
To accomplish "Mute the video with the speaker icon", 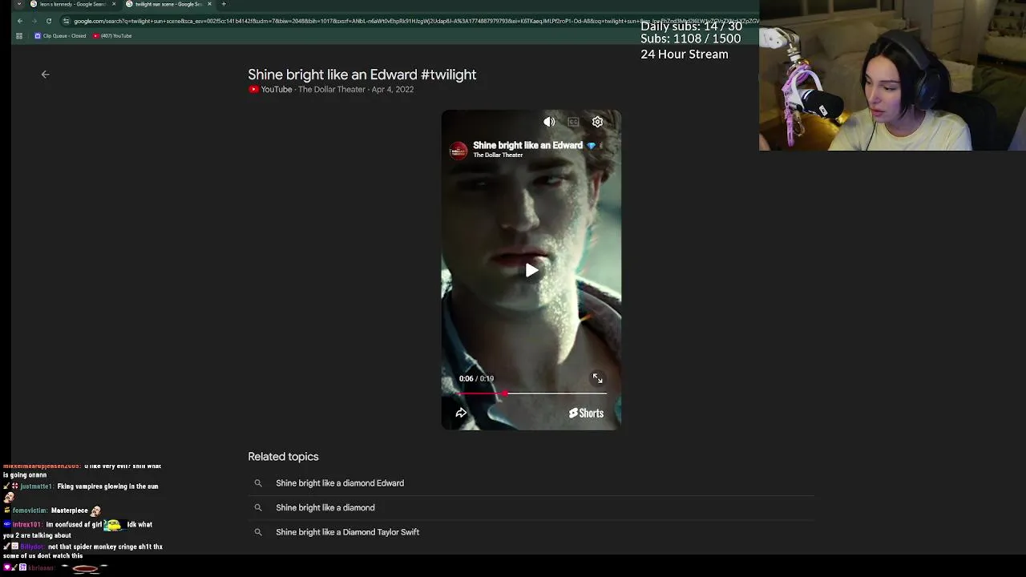I will pos(549,122).
